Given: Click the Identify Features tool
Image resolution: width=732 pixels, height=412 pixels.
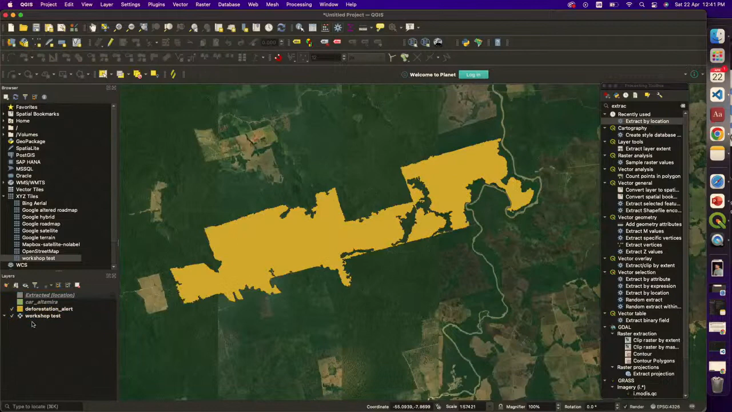Looking at the screenshot, I should click(300, 27).
